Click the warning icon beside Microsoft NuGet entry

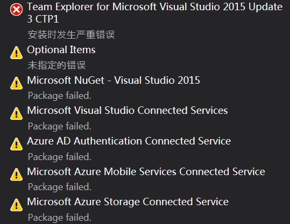point(17,83)
